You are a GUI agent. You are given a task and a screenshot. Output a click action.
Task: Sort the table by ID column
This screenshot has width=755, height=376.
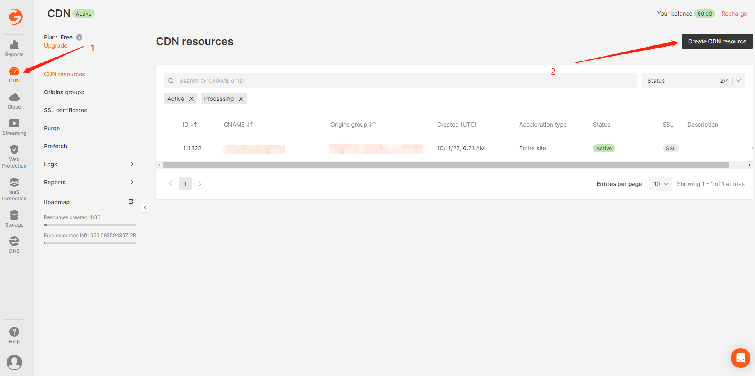(190, 125)
